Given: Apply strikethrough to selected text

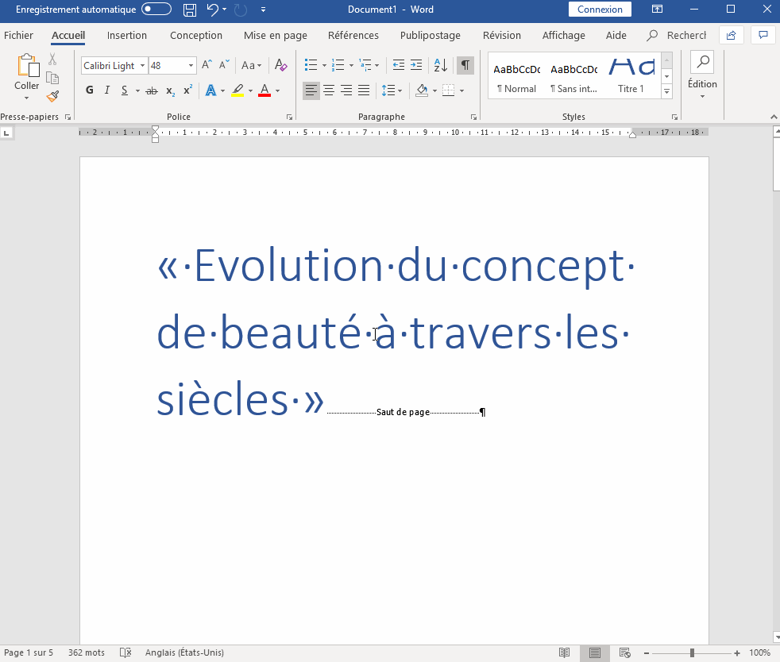Looking at the screenshot, I should coord(151,90).
